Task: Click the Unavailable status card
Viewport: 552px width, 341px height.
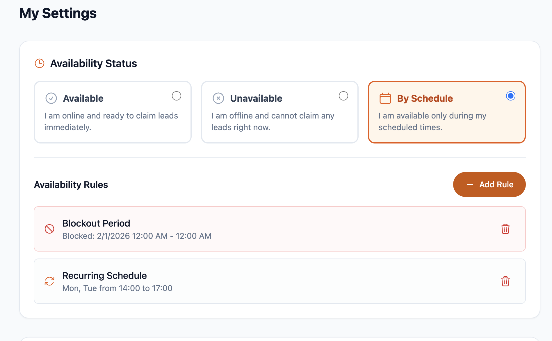Action: [279, 112]
